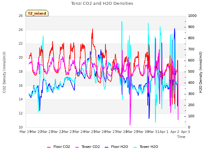
Task: Click the 'Time' x-axis label
Action: click(x=181, y=137)
